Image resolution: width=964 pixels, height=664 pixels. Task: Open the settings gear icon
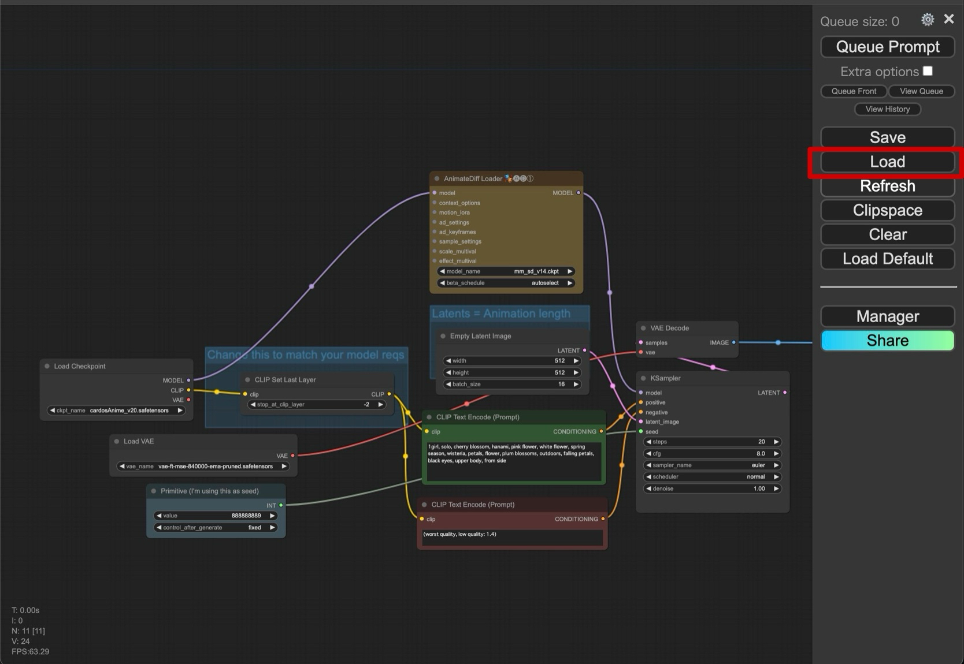tap(927, 20)
